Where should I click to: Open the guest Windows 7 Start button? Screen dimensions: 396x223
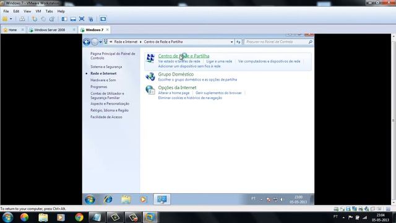pos(90,199)
